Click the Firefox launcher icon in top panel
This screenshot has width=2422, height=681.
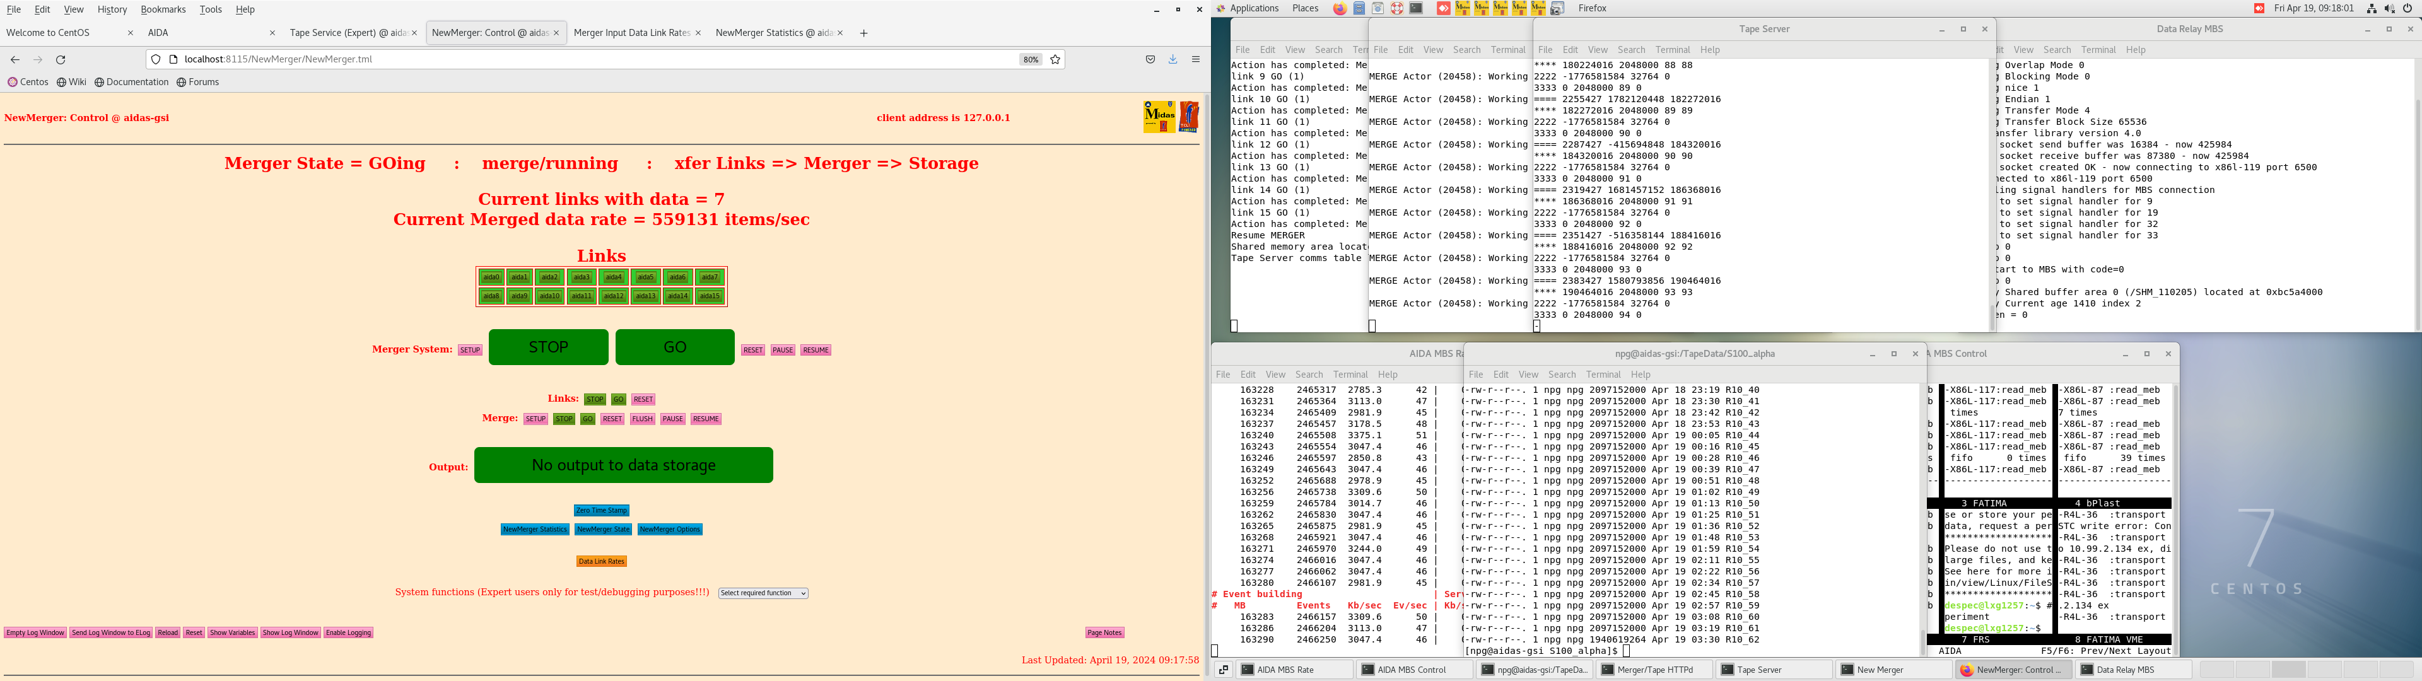coord(1340,8)
